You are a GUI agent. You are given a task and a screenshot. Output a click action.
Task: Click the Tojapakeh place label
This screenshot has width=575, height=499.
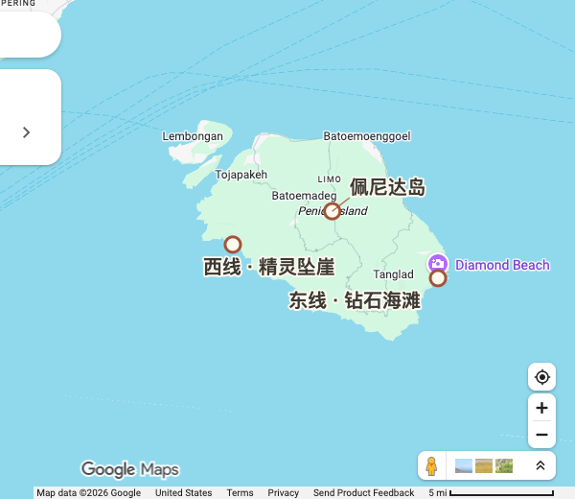241,175
